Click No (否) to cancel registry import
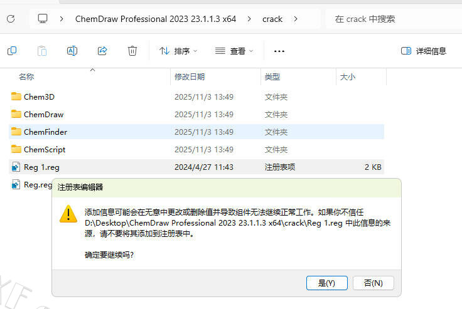Screen dimensions: 462x309 373,283
